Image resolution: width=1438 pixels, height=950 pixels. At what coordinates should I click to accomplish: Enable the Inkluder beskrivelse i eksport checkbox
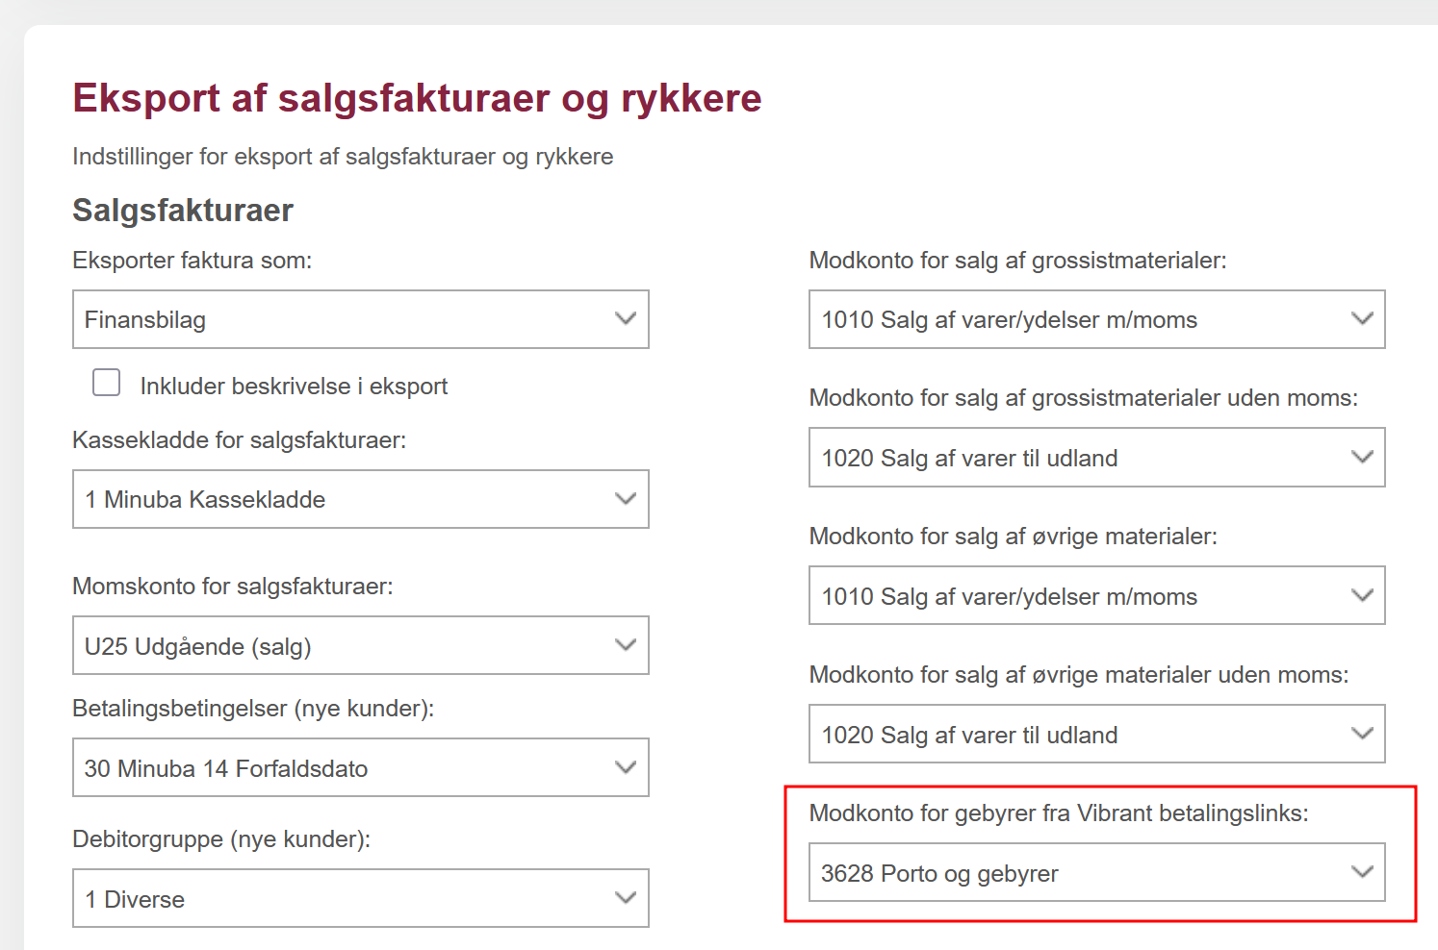point(107,383)
